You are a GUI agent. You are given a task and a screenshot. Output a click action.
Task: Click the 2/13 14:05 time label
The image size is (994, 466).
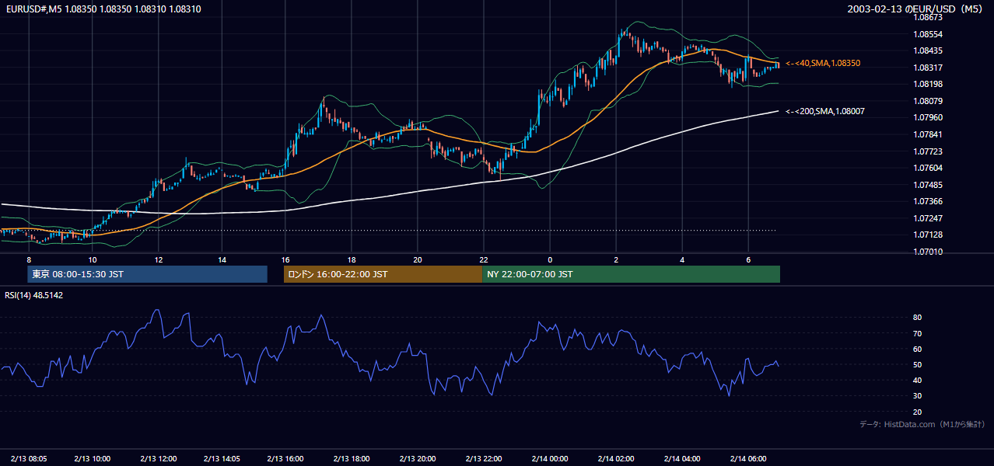[x=222, y=459]
